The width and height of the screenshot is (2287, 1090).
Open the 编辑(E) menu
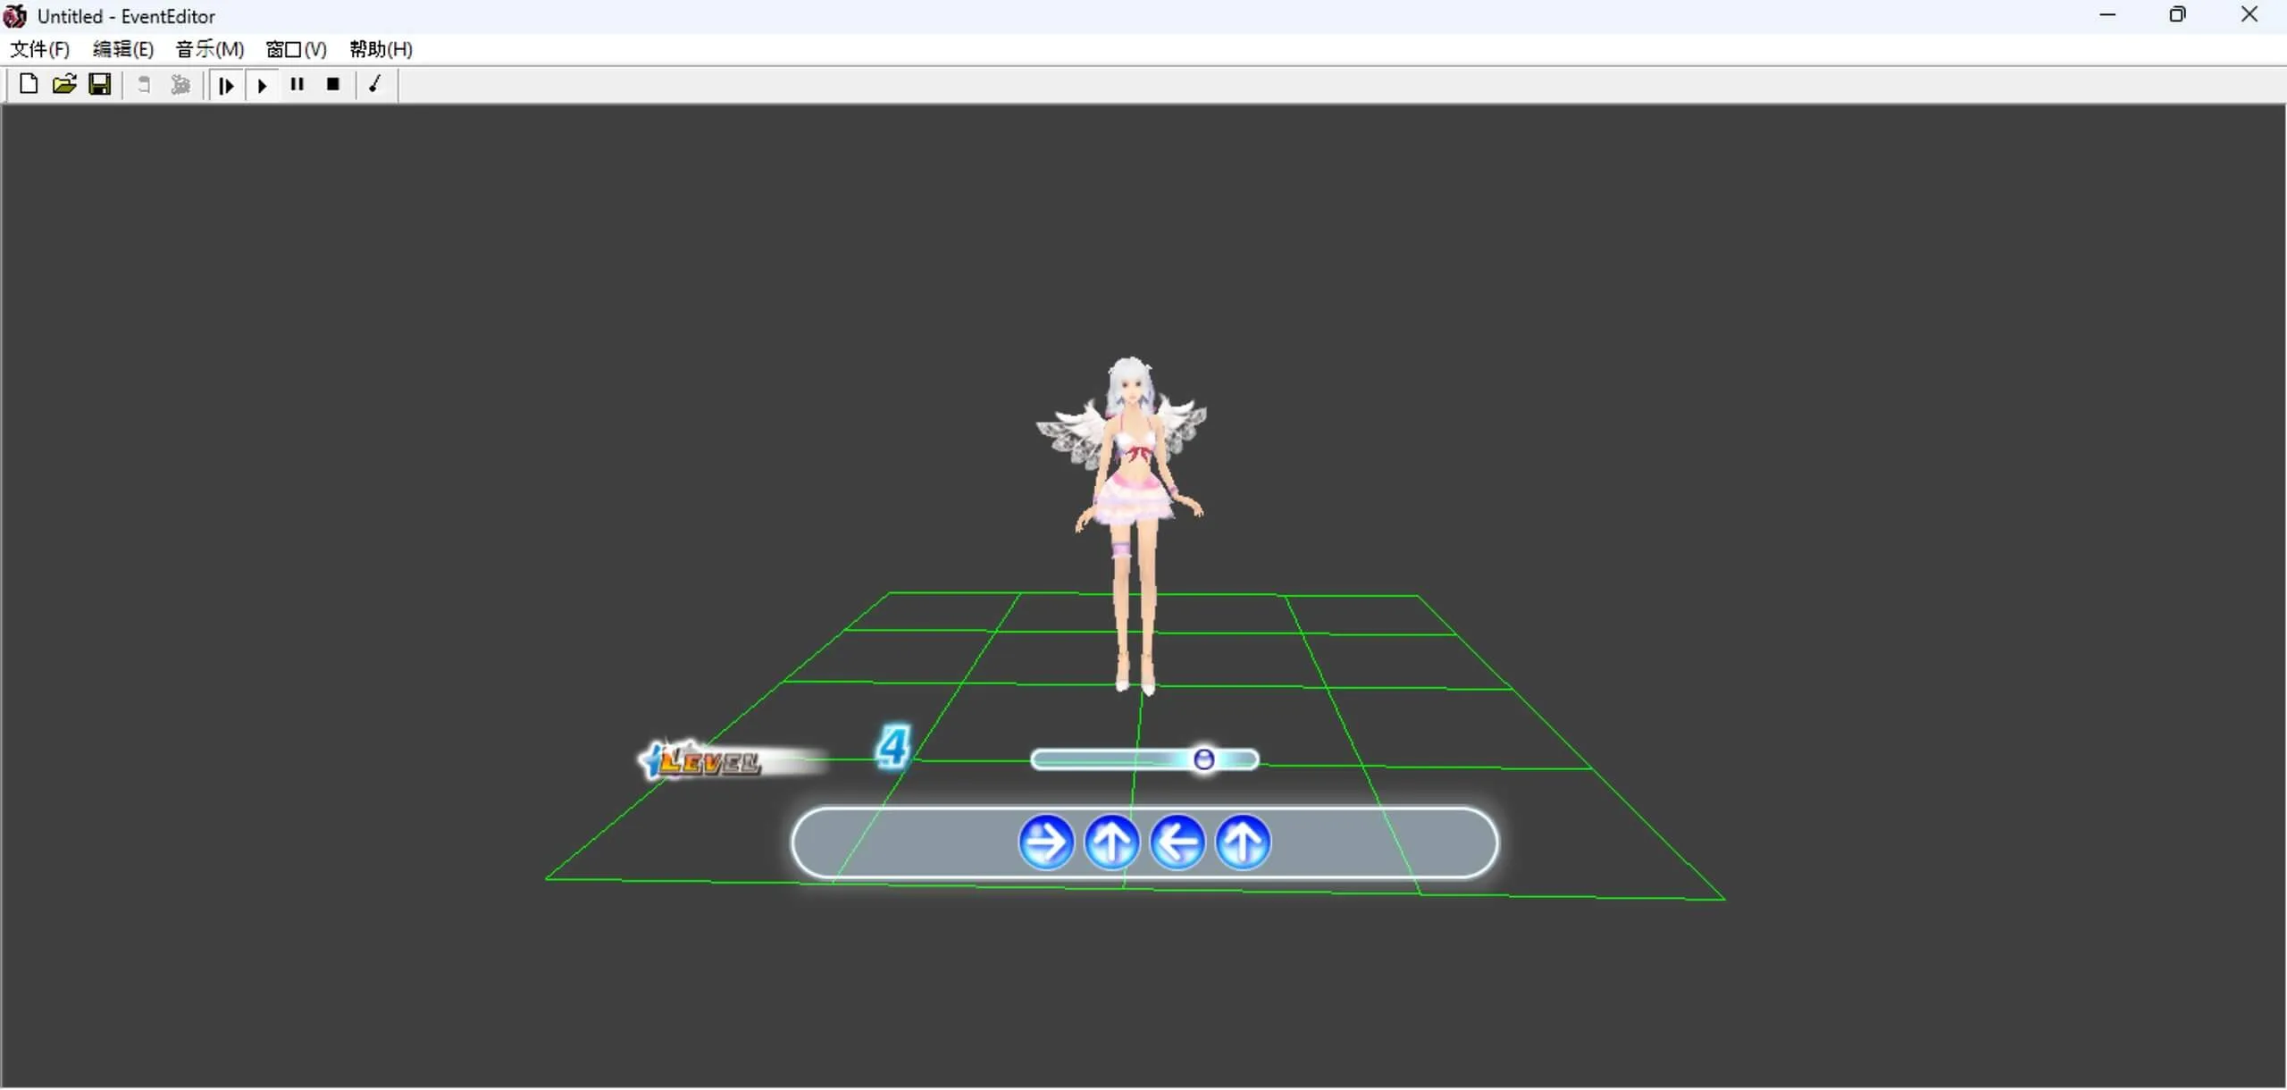click(123, 49)
